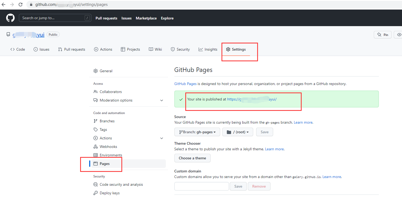Click the Custom domain text field

coord(202,186)
